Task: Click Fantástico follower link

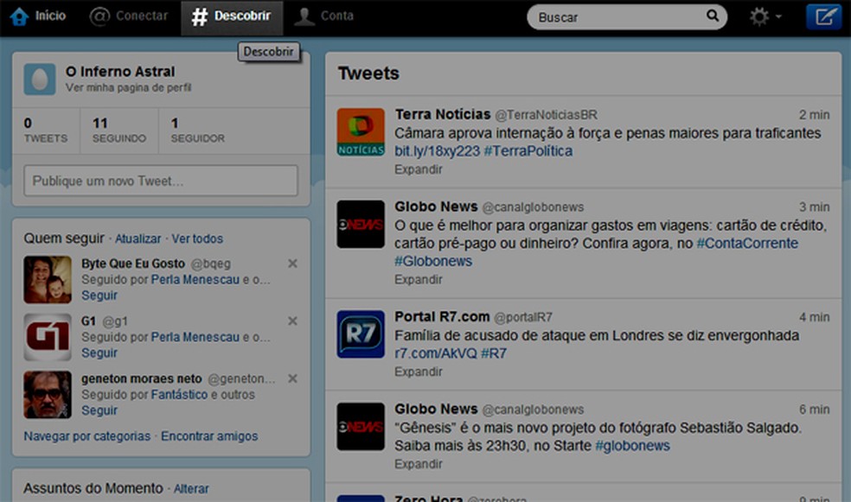Action: click(179, 395)
